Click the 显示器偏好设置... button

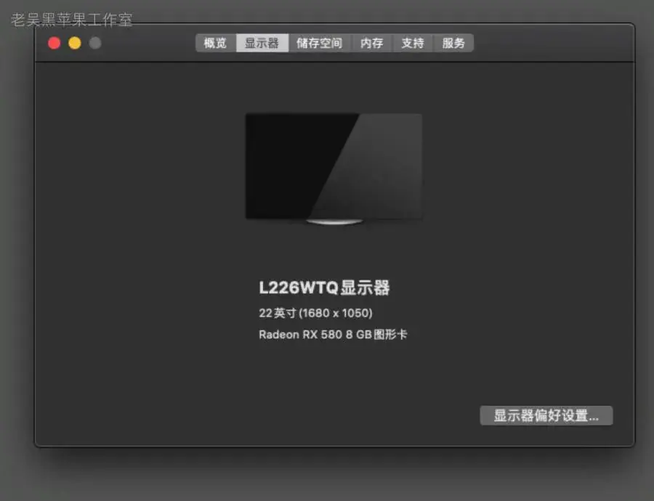546,415
